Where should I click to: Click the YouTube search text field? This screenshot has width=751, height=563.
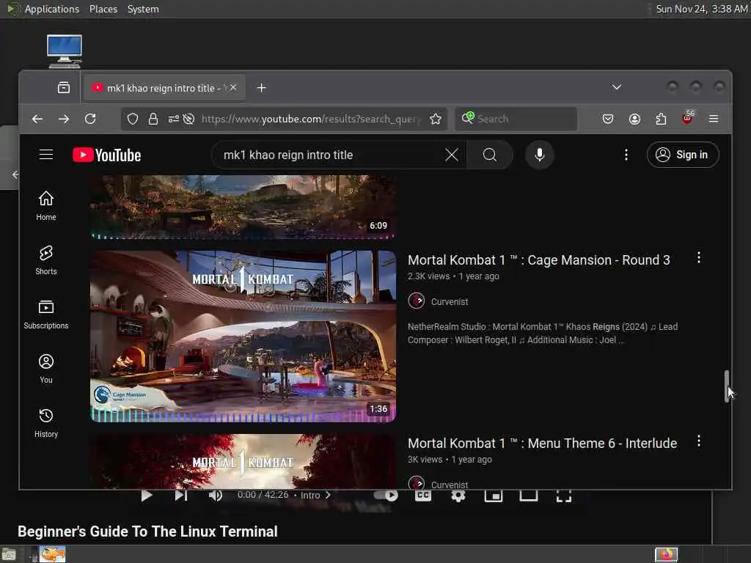coord(331,155)
